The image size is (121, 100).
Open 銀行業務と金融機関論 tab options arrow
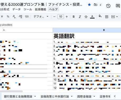(35, 96)
